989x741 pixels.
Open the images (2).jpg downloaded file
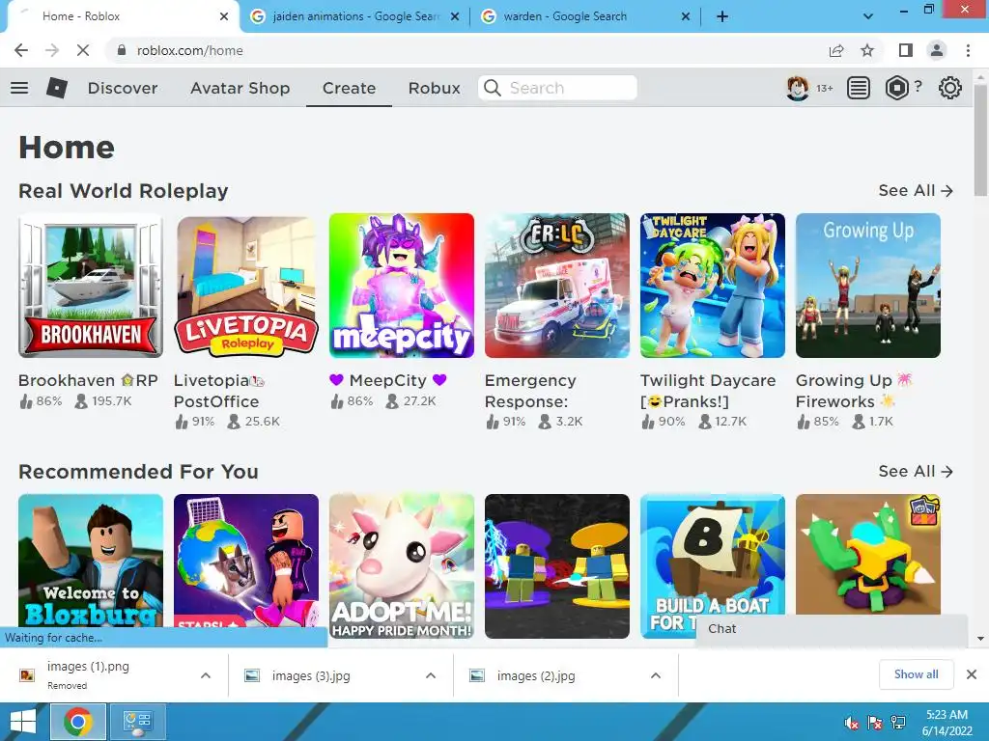(x=535, y=675)
